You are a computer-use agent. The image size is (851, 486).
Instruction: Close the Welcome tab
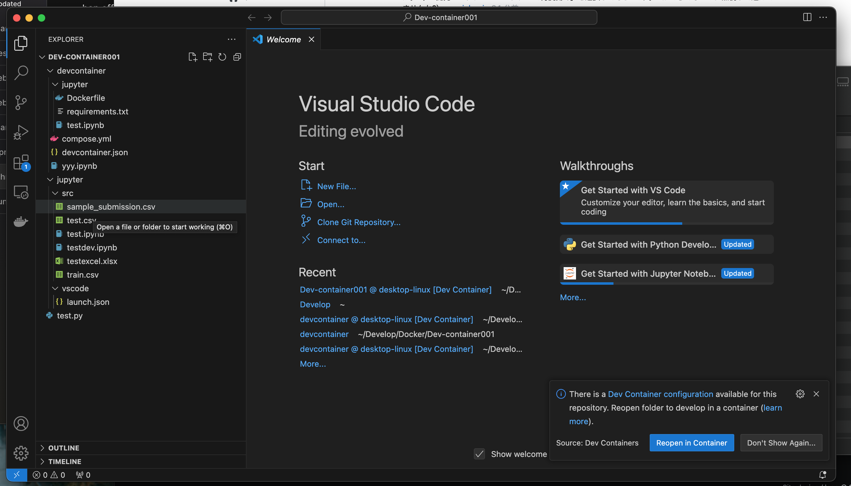pos(311,39)
